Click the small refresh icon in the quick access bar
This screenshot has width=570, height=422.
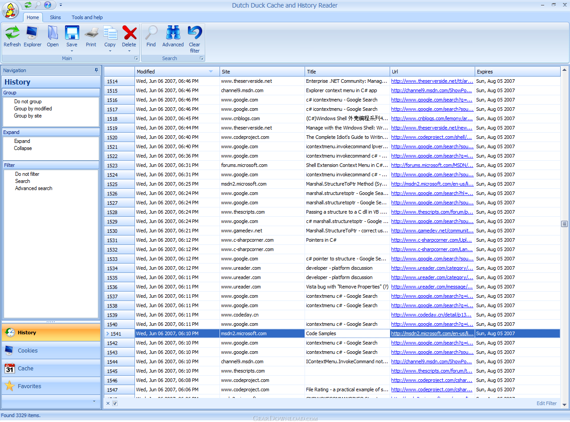point(28,5)
